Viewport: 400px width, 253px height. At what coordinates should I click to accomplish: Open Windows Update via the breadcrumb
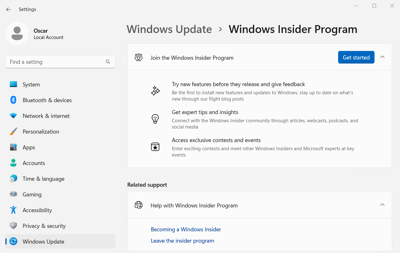tap(169, 29)
